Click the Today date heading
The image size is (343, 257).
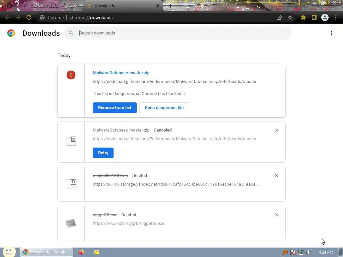[x=64, y=55]
